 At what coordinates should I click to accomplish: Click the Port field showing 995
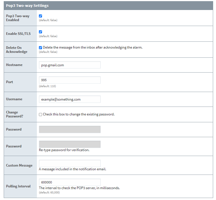(70, 80)
